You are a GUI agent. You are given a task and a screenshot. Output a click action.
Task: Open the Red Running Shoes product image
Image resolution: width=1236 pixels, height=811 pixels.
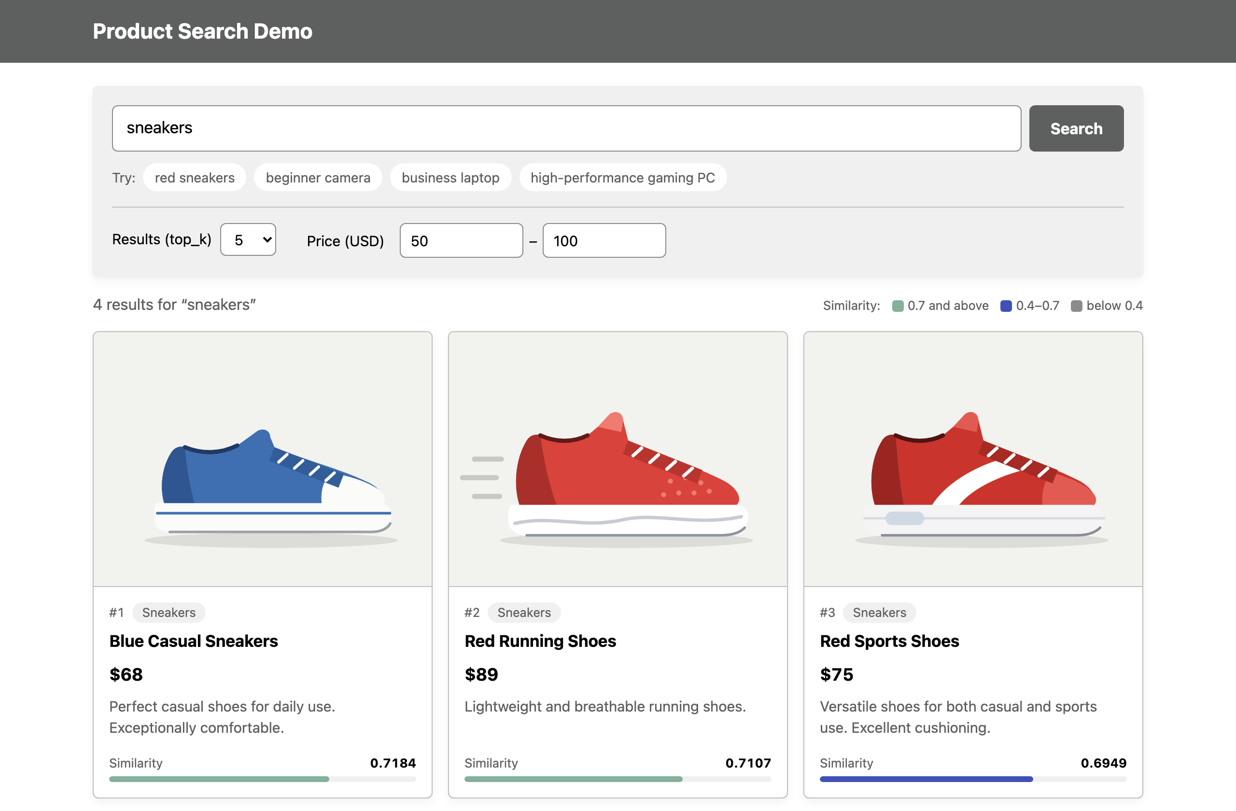(x=618, y=460)
